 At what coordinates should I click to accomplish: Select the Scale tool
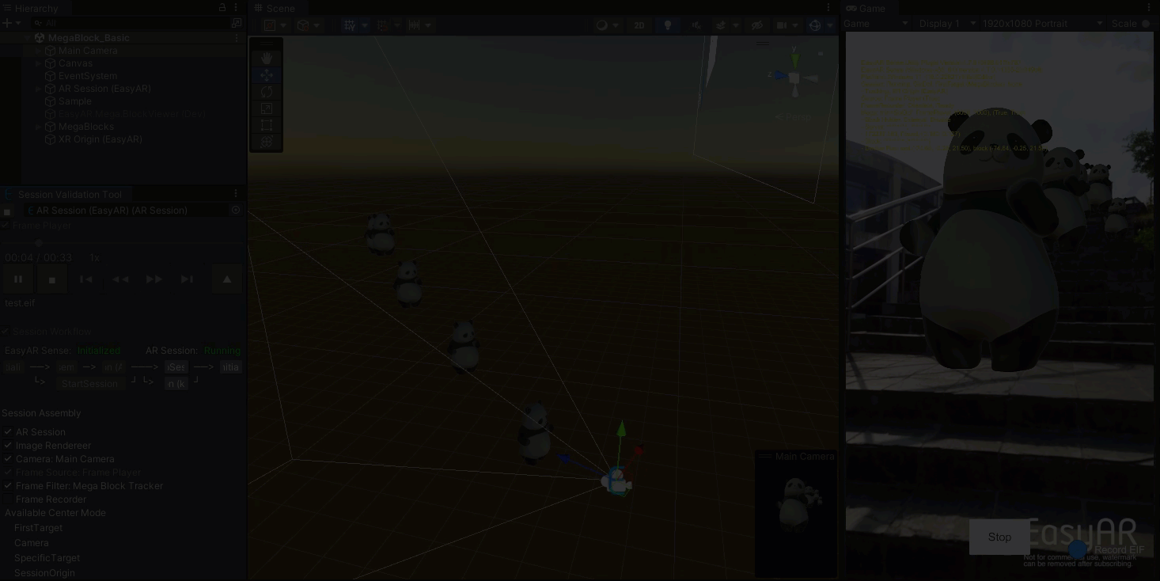pos(267,108)
